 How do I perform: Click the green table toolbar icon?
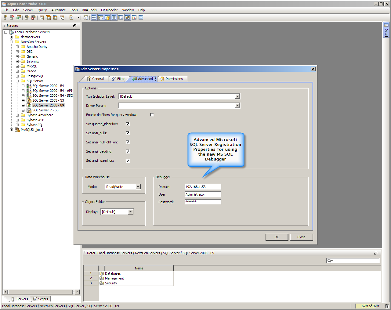coord(19,17)
